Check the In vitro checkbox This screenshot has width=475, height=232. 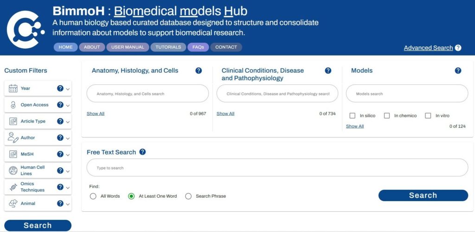428,116
